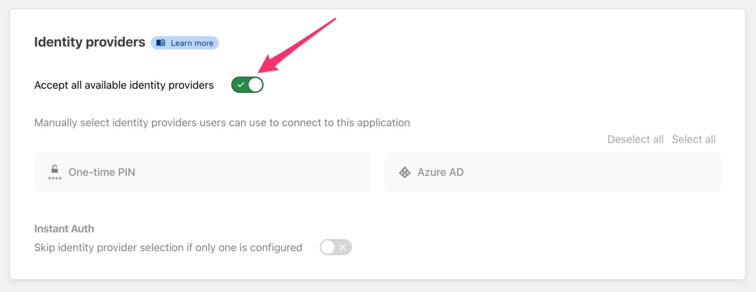Click the book icon in Learn more badge
This screenshot has height=292, width=756.
[160, 43]
